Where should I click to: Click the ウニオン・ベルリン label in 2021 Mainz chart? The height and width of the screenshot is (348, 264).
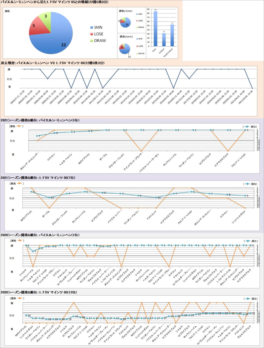point(131,217)
